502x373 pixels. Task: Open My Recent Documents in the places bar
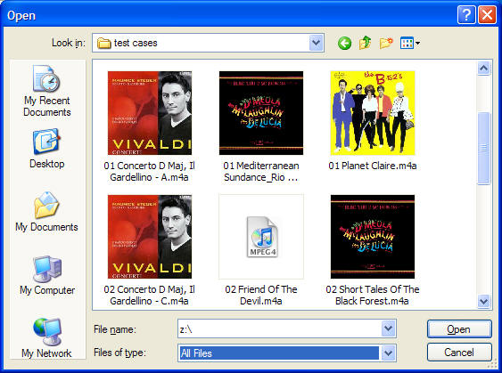point(46,91)
